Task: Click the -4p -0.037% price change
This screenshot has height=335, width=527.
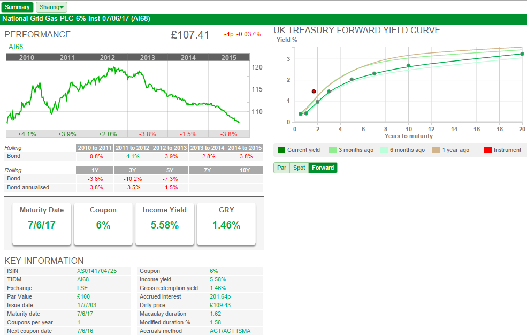Action: (x=242, y=34)
